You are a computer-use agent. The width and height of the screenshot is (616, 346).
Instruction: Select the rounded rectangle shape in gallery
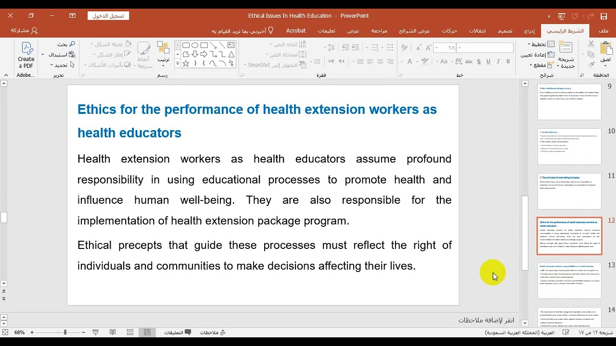click(x=186, y=45)
